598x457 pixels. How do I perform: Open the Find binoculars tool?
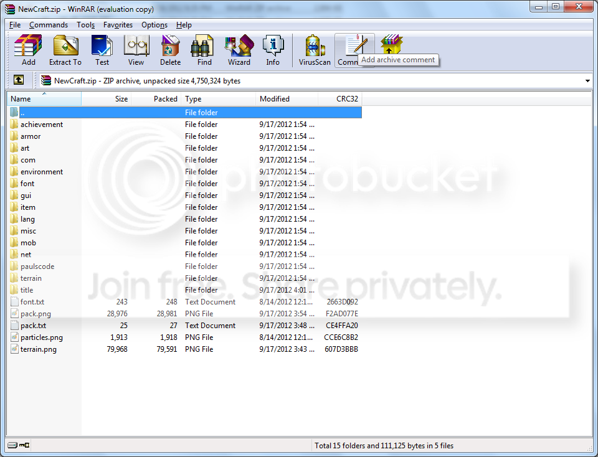point(204,50)
